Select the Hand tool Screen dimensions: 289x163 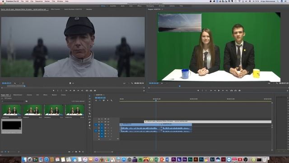coord(89,125)
